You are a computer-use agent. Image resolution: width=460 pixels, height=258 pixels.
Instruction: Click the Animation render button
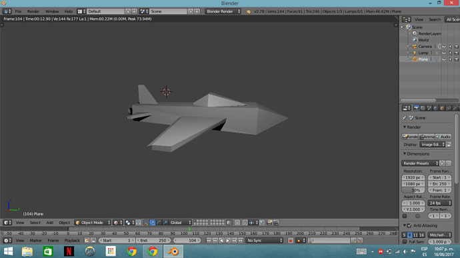pos(427,137)
